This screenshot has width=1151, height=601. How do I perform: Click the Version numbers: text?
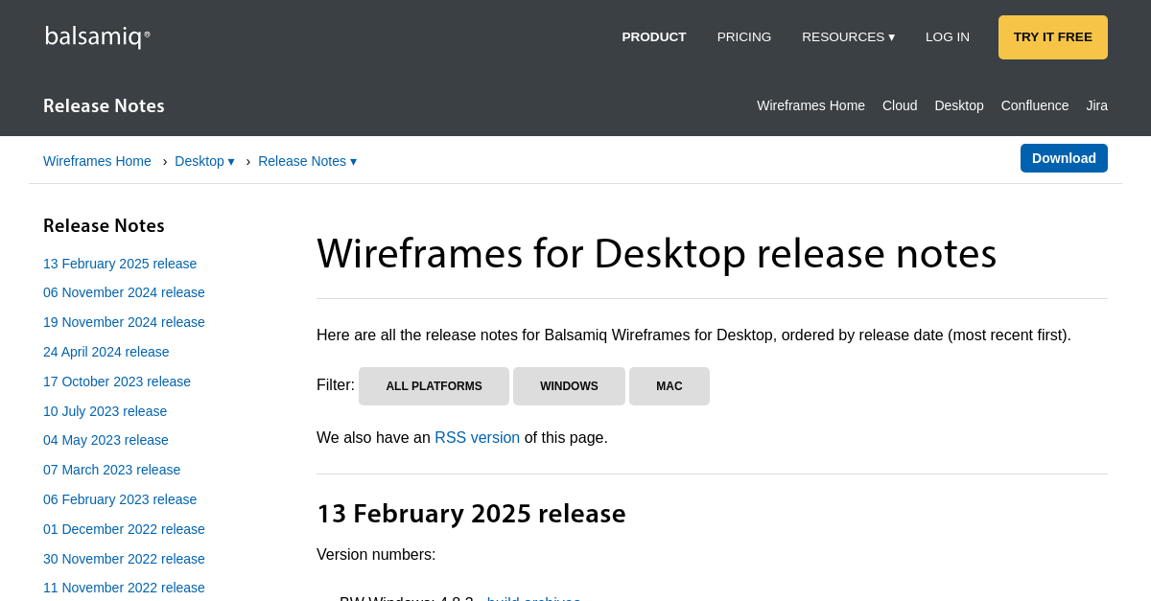click(x=376, y=555)
